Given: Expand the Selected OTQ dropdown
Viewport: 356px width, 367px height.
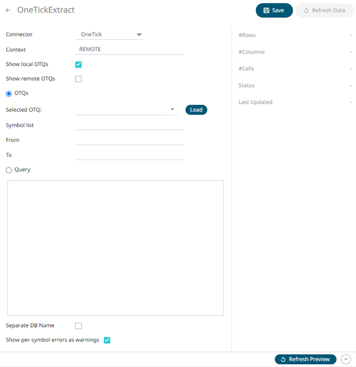Looking at the screenshot, I should tap(172, 110).
